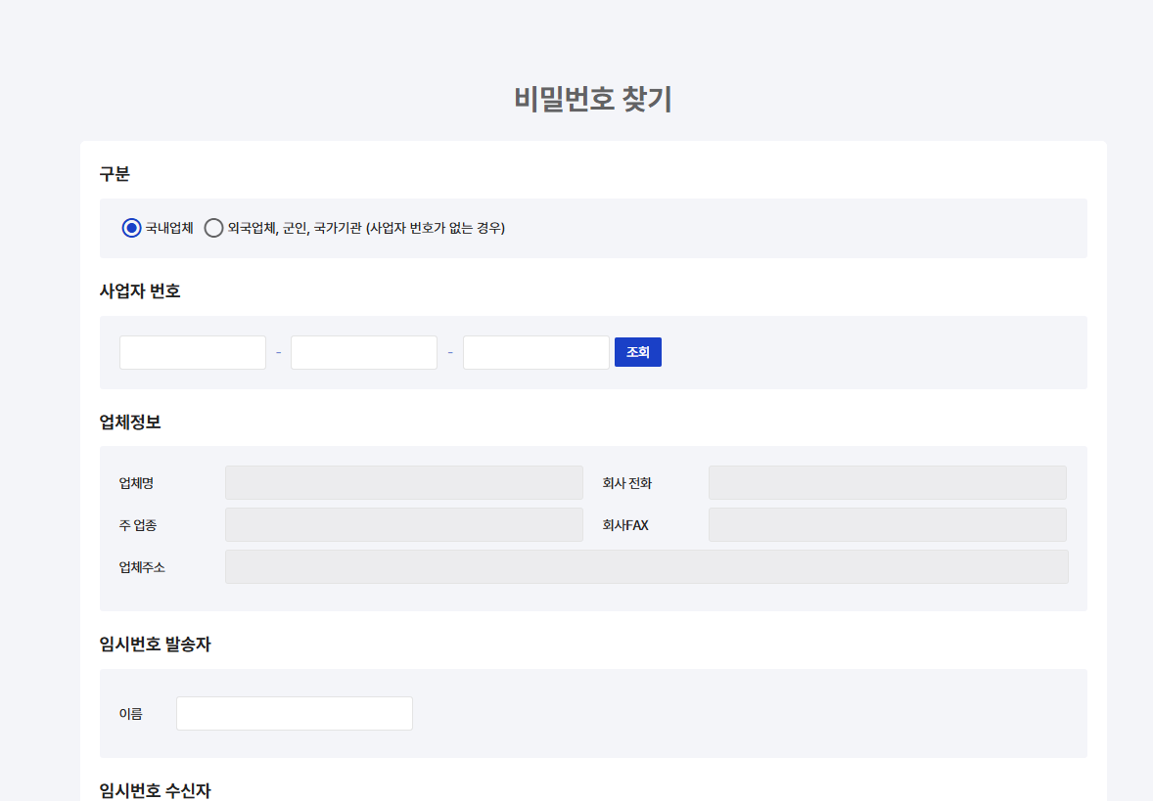The height and width of the screenshot is (801, 1153).
Task: Click the 회사FAX fax field
Action: [886, 524]
